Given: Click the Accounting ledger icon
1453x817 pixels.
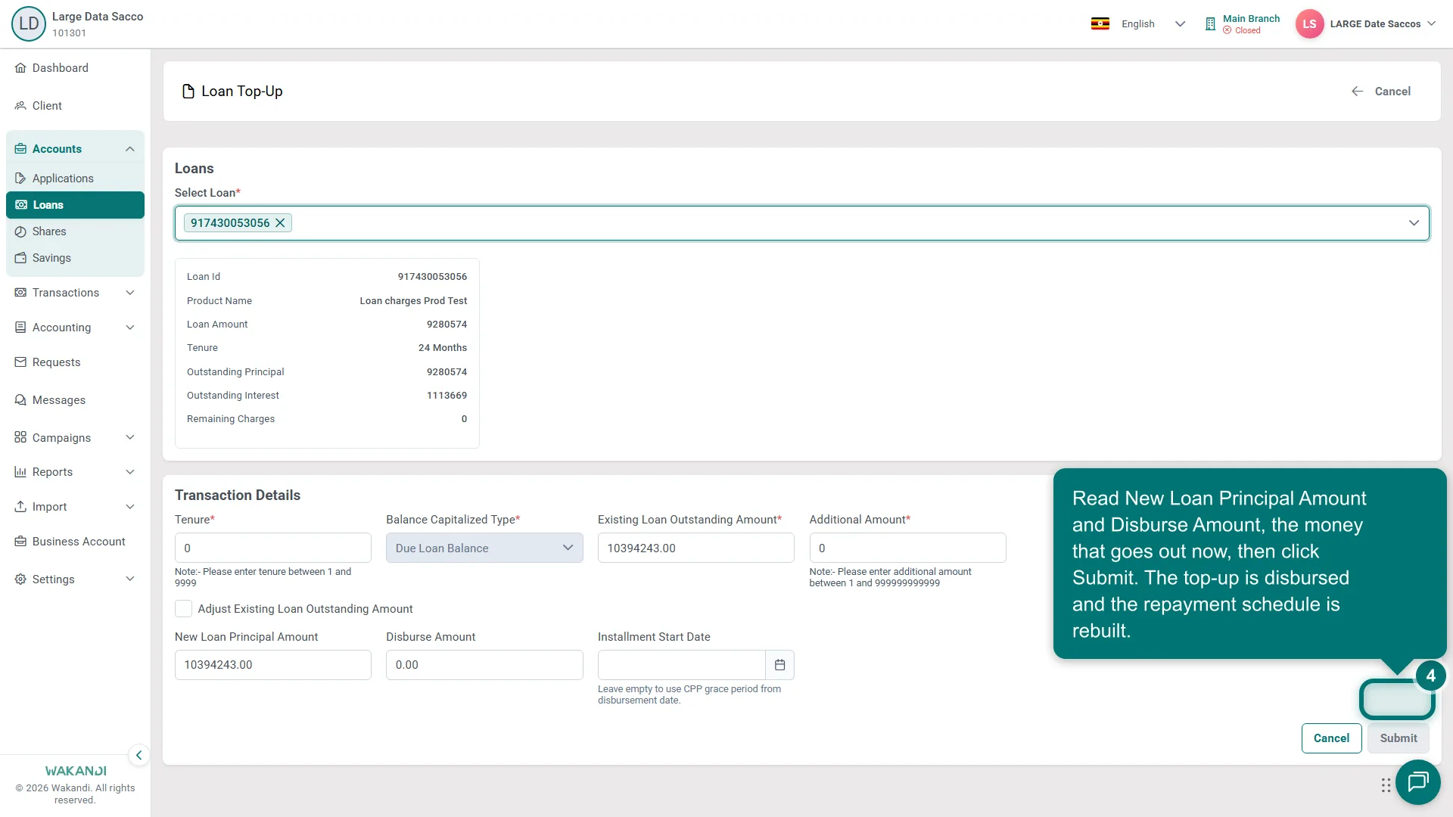Looking at the screenshot, I should click(x=20, y=328).
